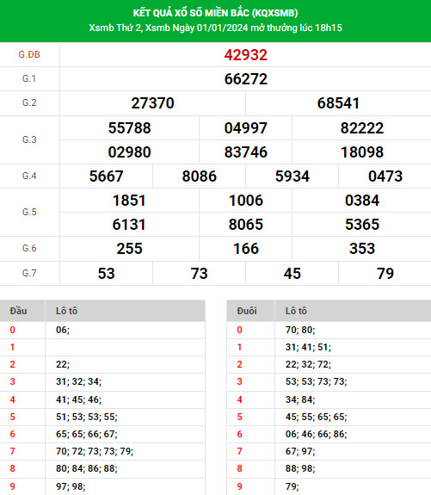Click the G.3 number 83746
The height and width of the screenshot is (495, 431).
[x=245, y=152]
